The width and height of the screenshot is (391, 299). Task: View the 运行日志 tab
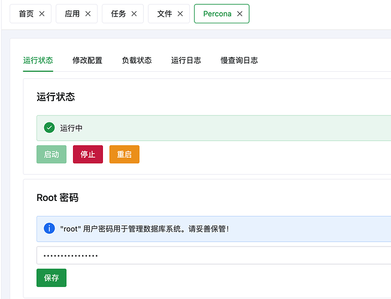186,60
